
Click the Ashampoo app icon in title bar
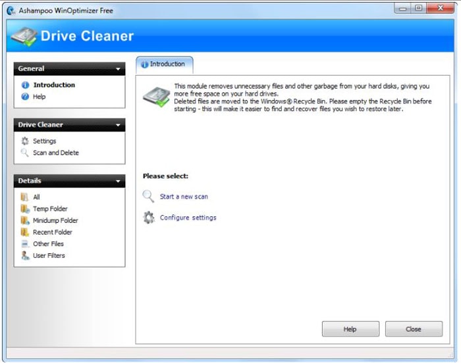coord(11,11)
